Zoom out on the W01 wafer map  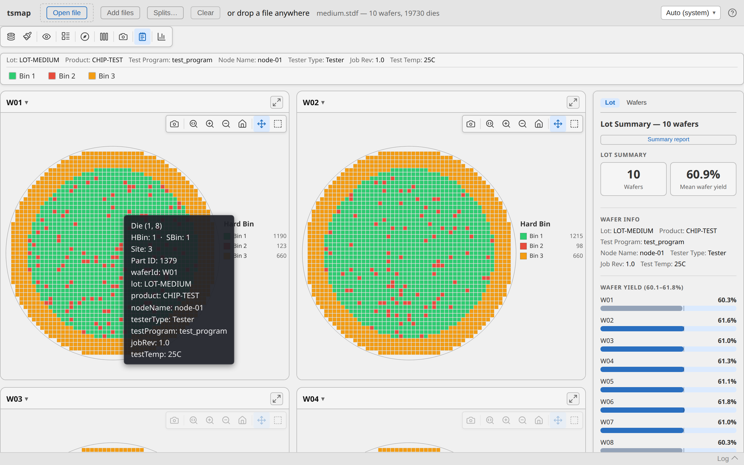pyautogui.click(x=226, y=124)
